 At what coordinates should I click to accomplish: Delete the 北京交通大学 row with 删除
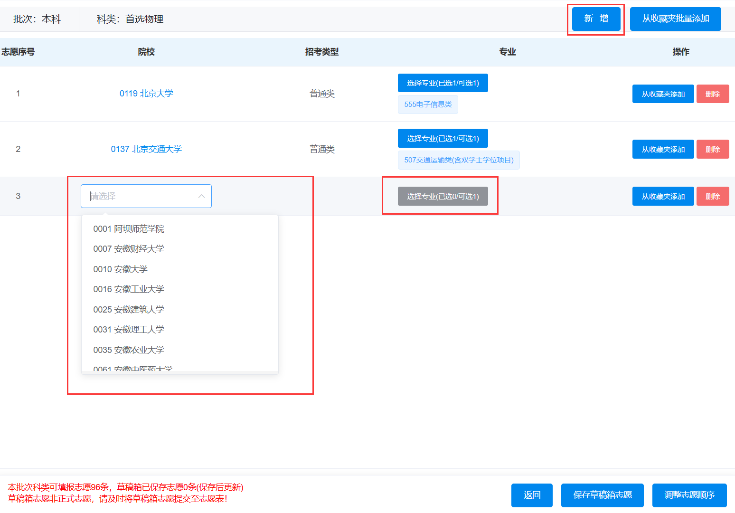point(712,149)
